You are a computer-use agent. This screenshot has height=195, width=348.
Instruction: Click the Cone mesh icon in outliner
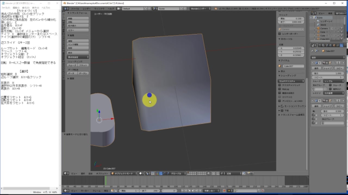pos(318,32)
